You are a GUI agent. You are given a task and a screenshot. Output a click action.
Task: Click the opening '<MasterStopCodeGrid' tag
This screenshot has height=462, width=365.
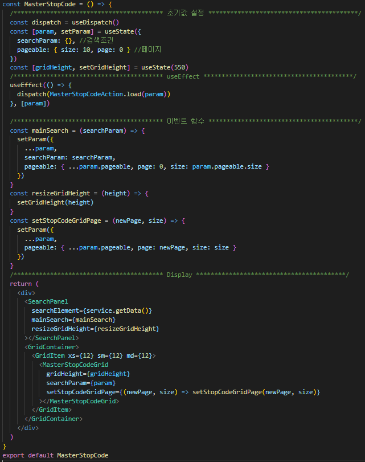coord(73,365)
